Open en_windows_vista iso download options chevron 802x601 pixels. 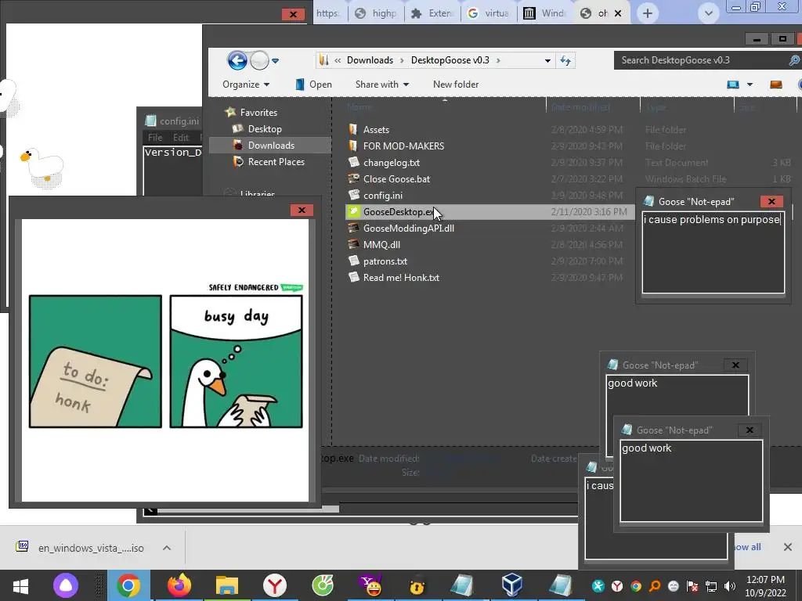[x=167, y=548]
